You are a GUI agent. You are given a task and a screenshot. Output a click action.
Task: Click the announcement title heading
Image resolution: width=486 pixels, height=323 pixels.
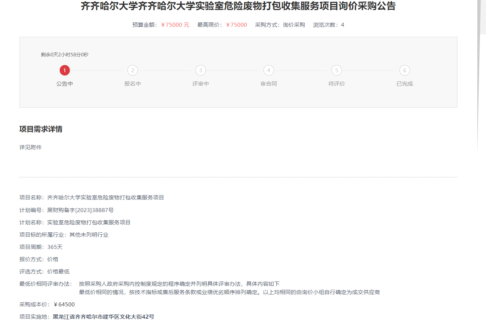pyautogui.click(x=238, y=6)
